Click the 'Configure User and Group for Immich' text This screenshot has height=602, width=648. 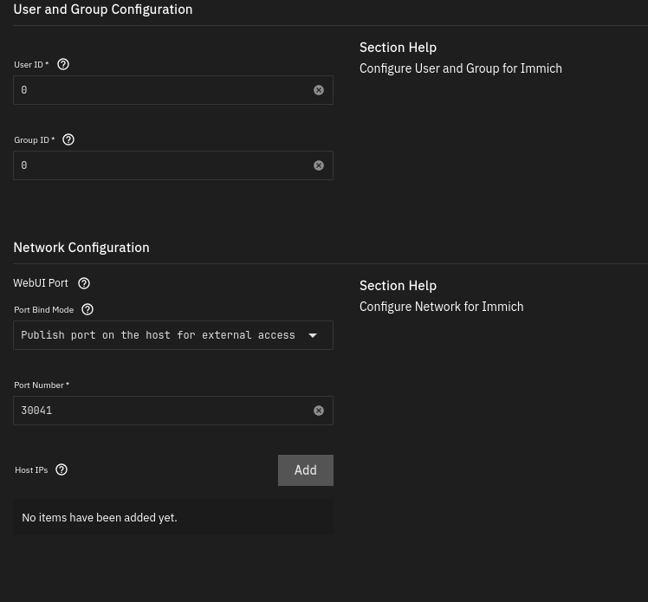[x=460, y=68]
